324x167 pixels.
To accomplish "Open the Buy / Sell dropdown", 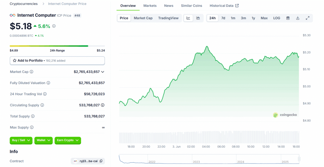I will tap(21, 140).
